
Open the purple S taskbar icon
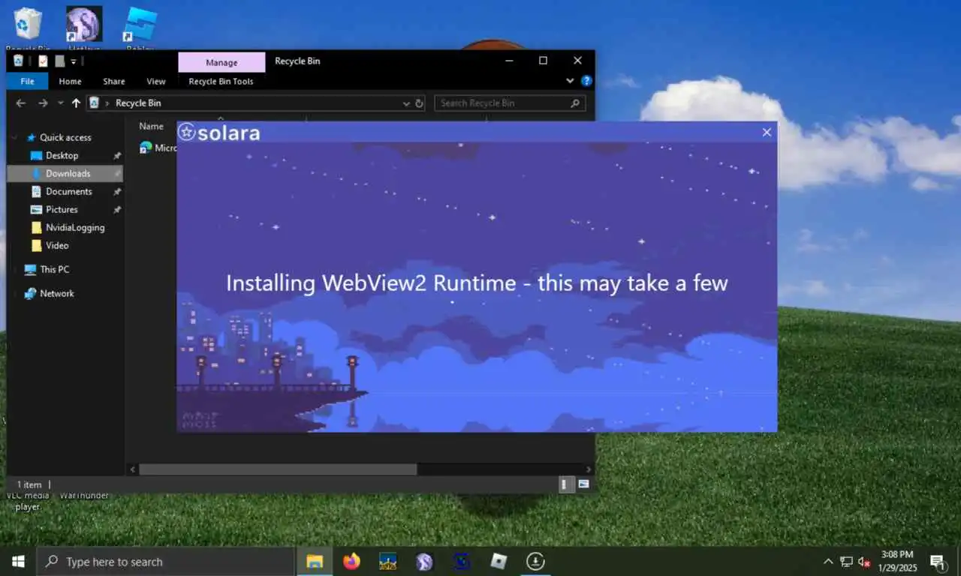click(x=425, y=561)
